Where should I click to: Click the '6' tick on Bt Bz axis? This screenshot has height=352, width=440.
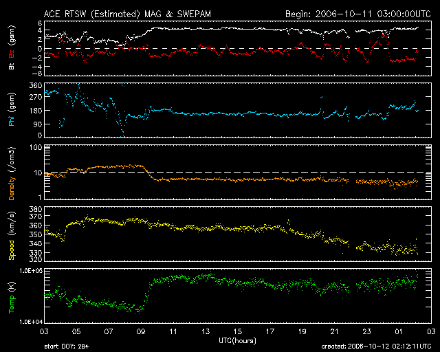pos(40,23)
